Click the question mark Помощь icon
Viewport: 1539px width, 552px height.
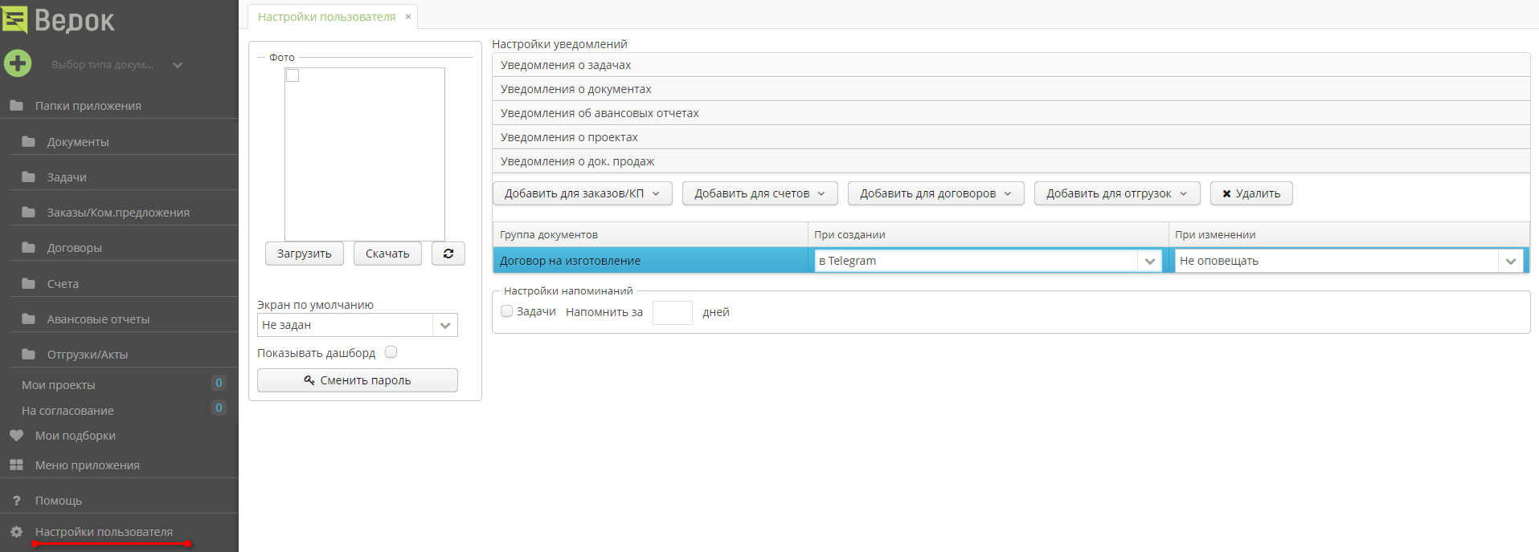click(16, 501)
